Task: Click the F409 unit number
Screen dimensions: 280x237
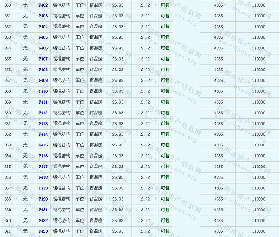Action: 43,80
